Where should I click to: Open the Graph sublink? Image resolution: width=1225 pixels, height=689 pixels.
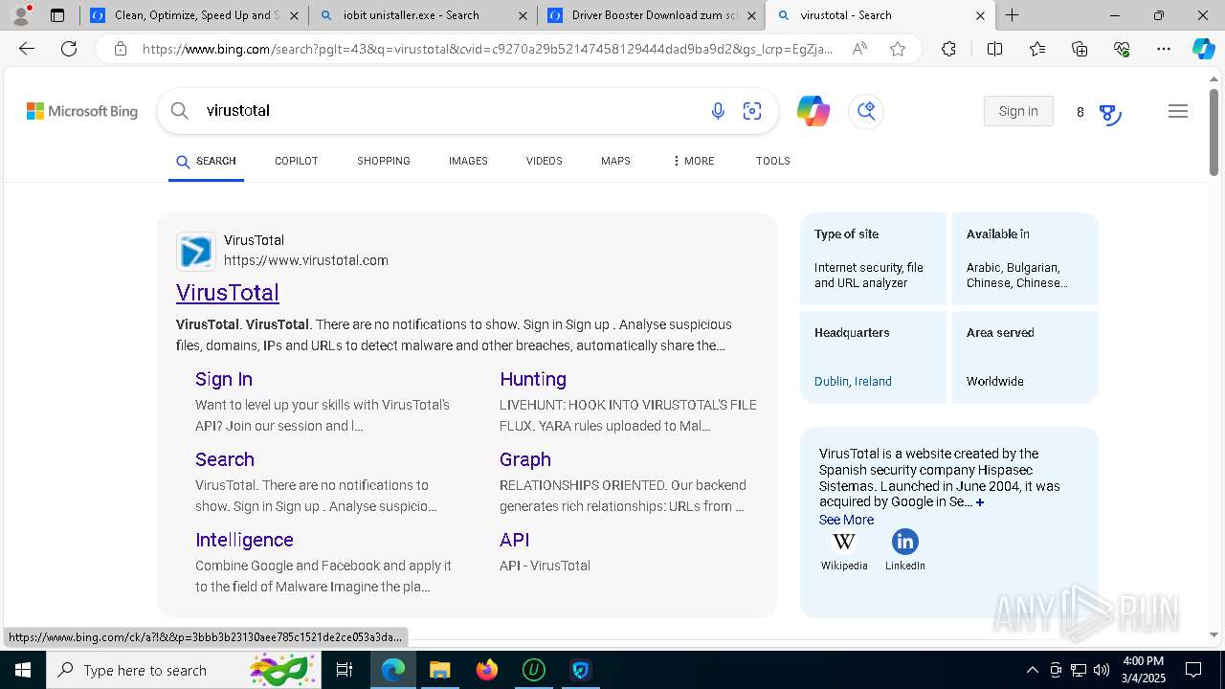[x=525, y=459]
